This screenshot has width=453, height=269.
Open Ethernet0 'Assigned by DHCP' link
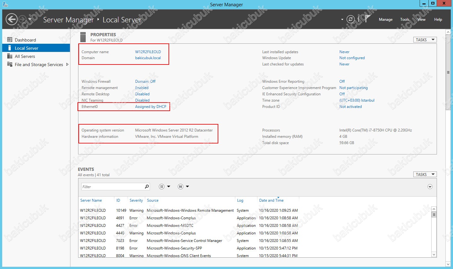[151, 107]
